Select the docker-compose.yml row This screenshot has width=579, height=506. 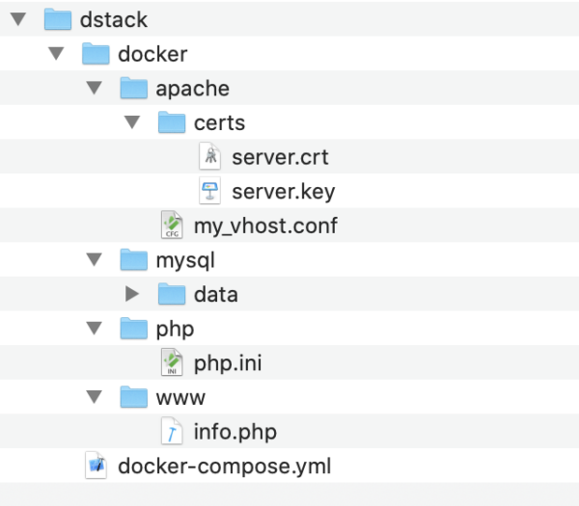pos(289,466)
